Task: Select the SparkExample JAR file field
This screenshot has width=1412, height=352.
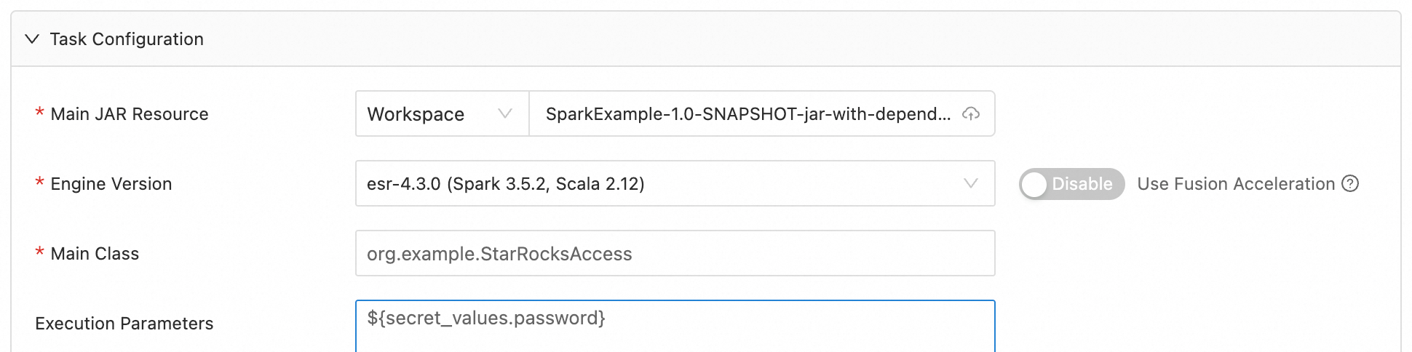Action: [x=747, y=114]
